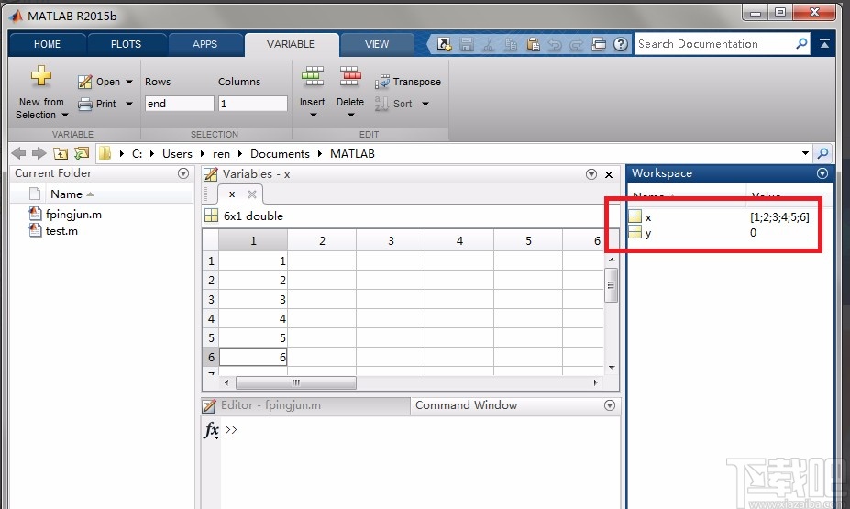The image size is (850, 509).
Task: Click the MATLAB segment in address bar
Action: coord(352,154)
